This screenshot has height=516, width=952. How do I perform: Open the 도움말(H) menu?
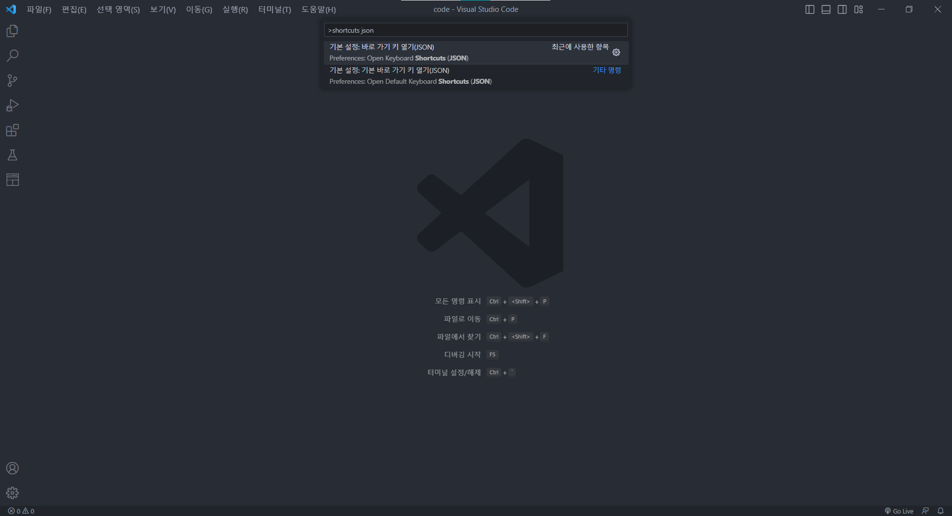[x=318, y=9]
